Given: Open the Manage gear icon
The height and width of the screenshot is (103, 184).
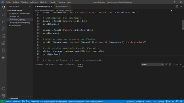Looking at the screenshot, I should click(3, 96).
